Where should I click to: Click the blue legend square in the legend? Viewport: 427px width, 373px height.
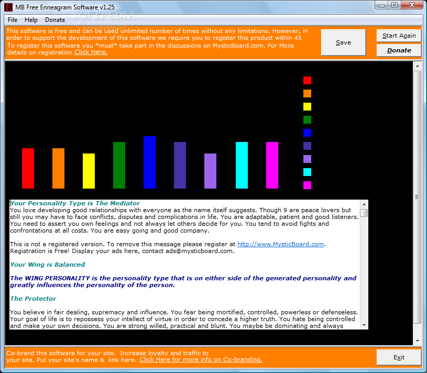point(307,133)
